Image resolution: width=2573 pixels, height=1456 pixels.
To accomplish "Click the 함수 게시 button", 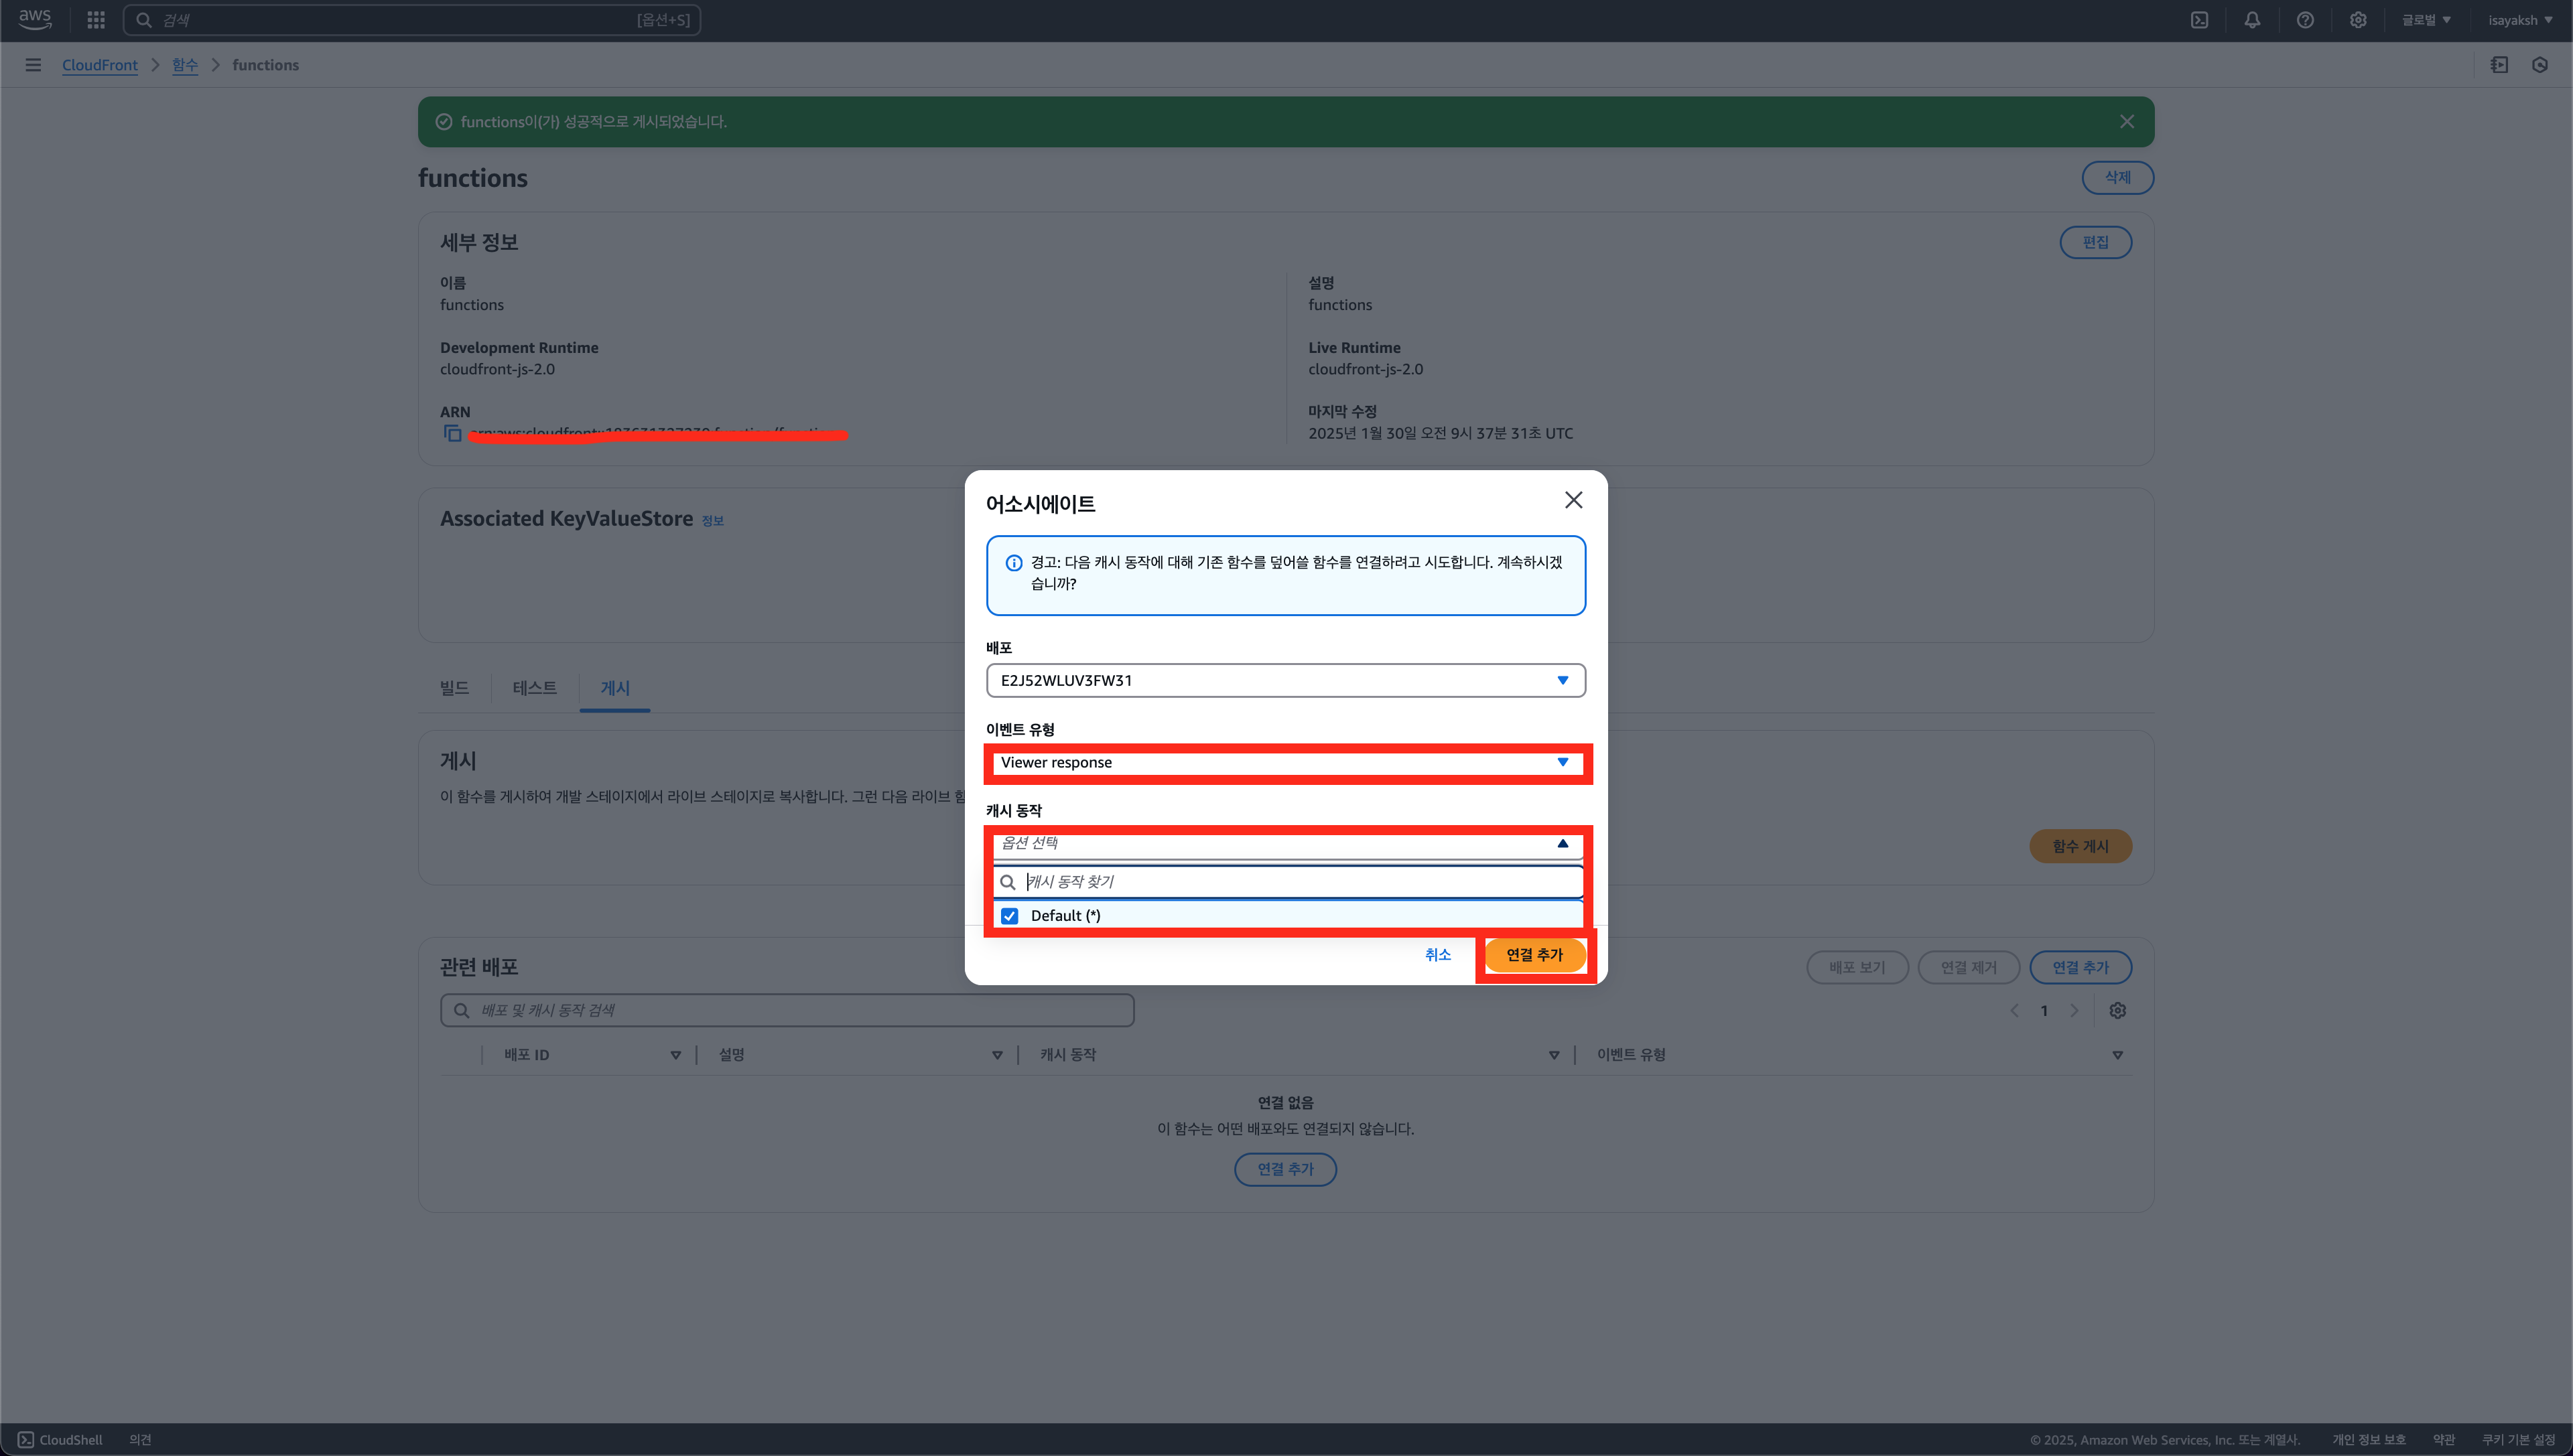I will coord(2080,846).
